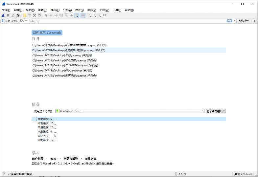Image resolution: width=258 pixels, height=177 pixels.
Task: Open the 显示所有接口 dropdown
Action: coord(216,111)
